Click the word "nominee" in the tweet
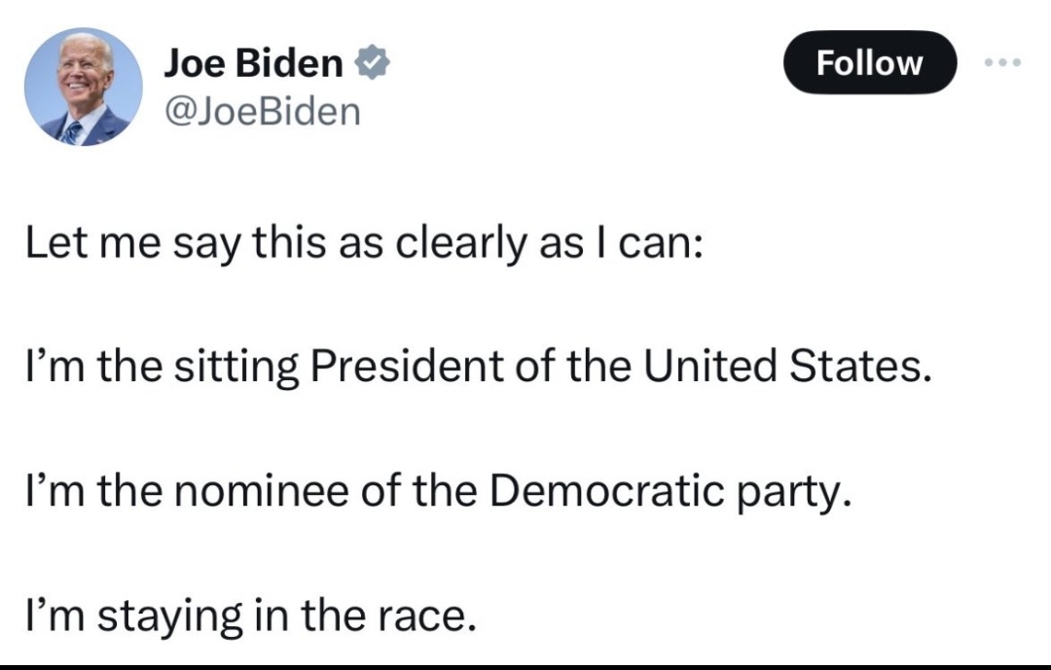Image resolution: width=1051 pixels, height=670 pixels. [x=262, y=491]
